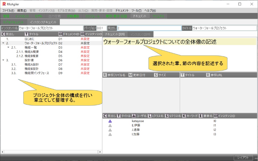Collapse the 2.1. 機能一覧 tree node

click(8, 47)
